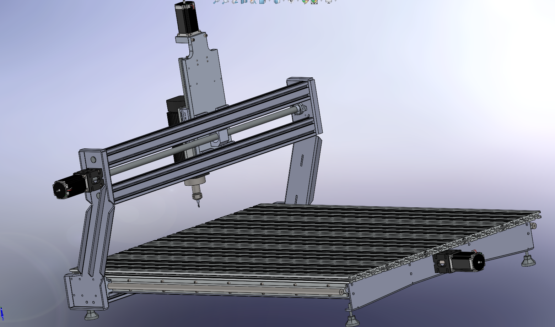Open the Edit Appearance tool

305,1
